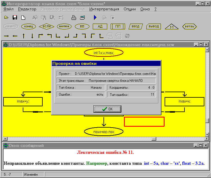The width and height of the screenshot is (211, 178).
Task: Select the 'метка' label block shape
Action: pos(64,26)
